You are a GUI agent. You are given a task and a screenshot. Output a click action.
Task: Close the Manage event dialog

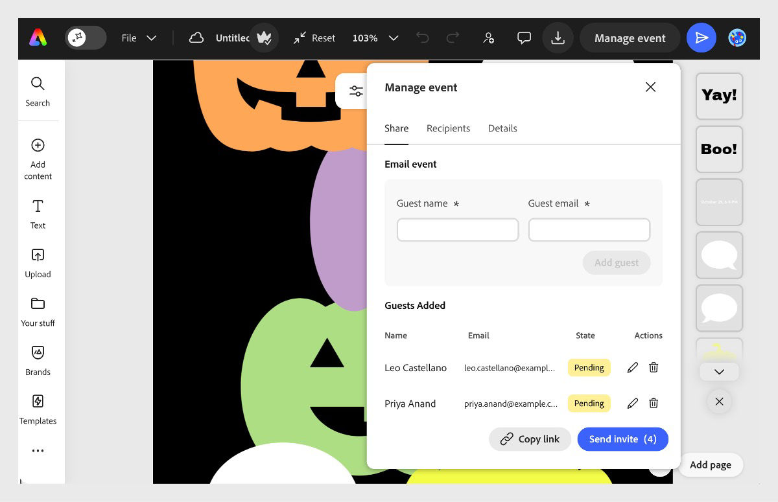[x=650, y=87]
